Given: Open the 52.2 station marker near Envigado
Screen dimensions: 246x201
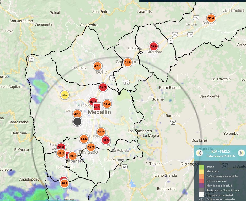Looking at the screenshot, I should pyautogui.click(x=91, y=147).
